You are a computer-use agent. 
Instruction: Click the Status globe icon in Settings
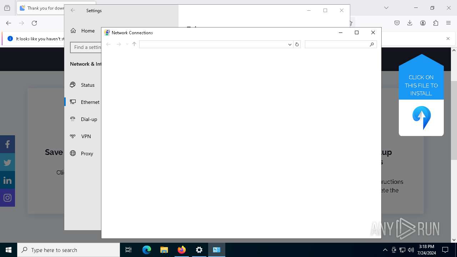tap(73, 85)
